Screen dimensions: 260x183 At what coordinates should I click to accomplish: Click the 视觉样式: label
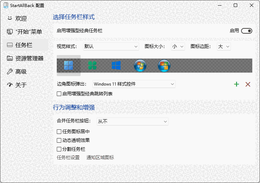67,47
